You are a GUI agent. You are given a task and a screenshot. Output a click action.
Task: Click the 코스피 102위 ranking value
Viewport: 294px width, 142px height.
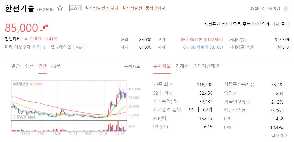click(199, 110)
